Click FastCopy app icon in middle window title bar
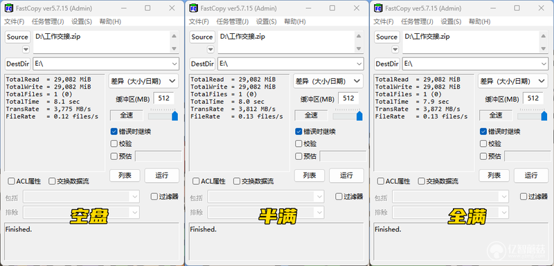 pos(193,8)
